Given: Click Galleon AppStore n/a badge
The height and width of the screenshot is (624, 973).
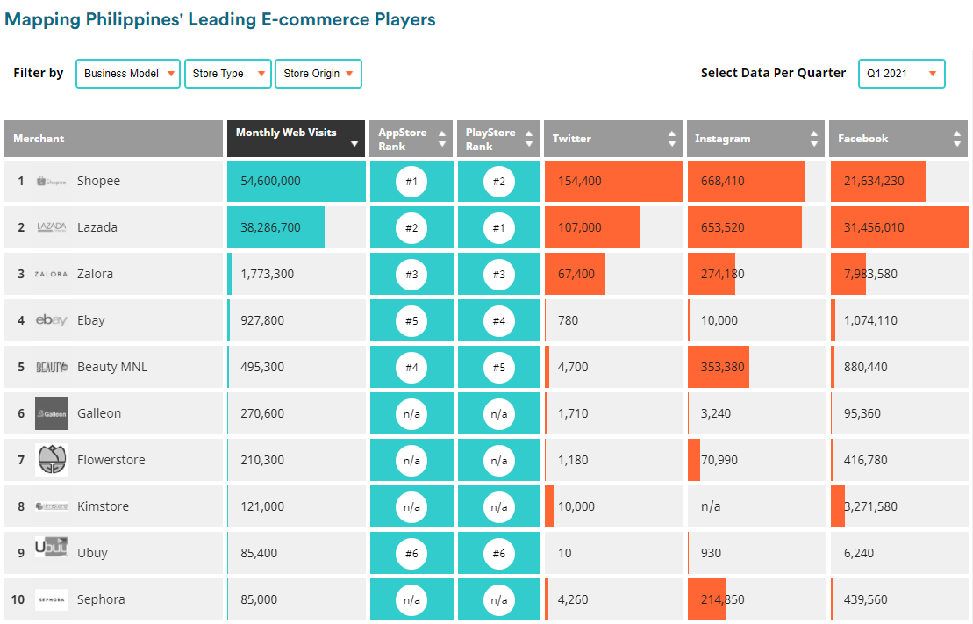Looking at the screenshot, I should coord(411,414).
